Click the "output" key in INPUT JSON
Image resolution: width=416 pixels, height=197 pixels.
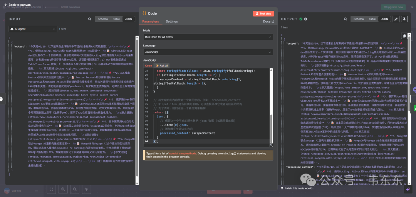[20, 46]
